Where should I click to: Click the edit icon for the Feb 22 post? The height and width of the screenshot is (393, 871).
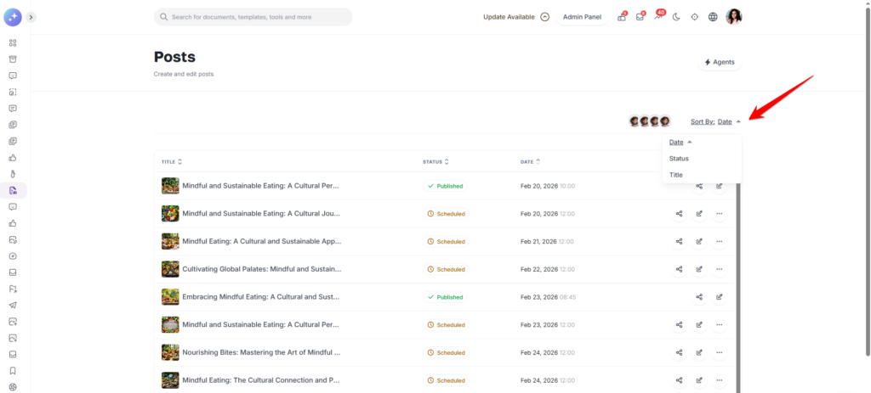click(699, 269)
